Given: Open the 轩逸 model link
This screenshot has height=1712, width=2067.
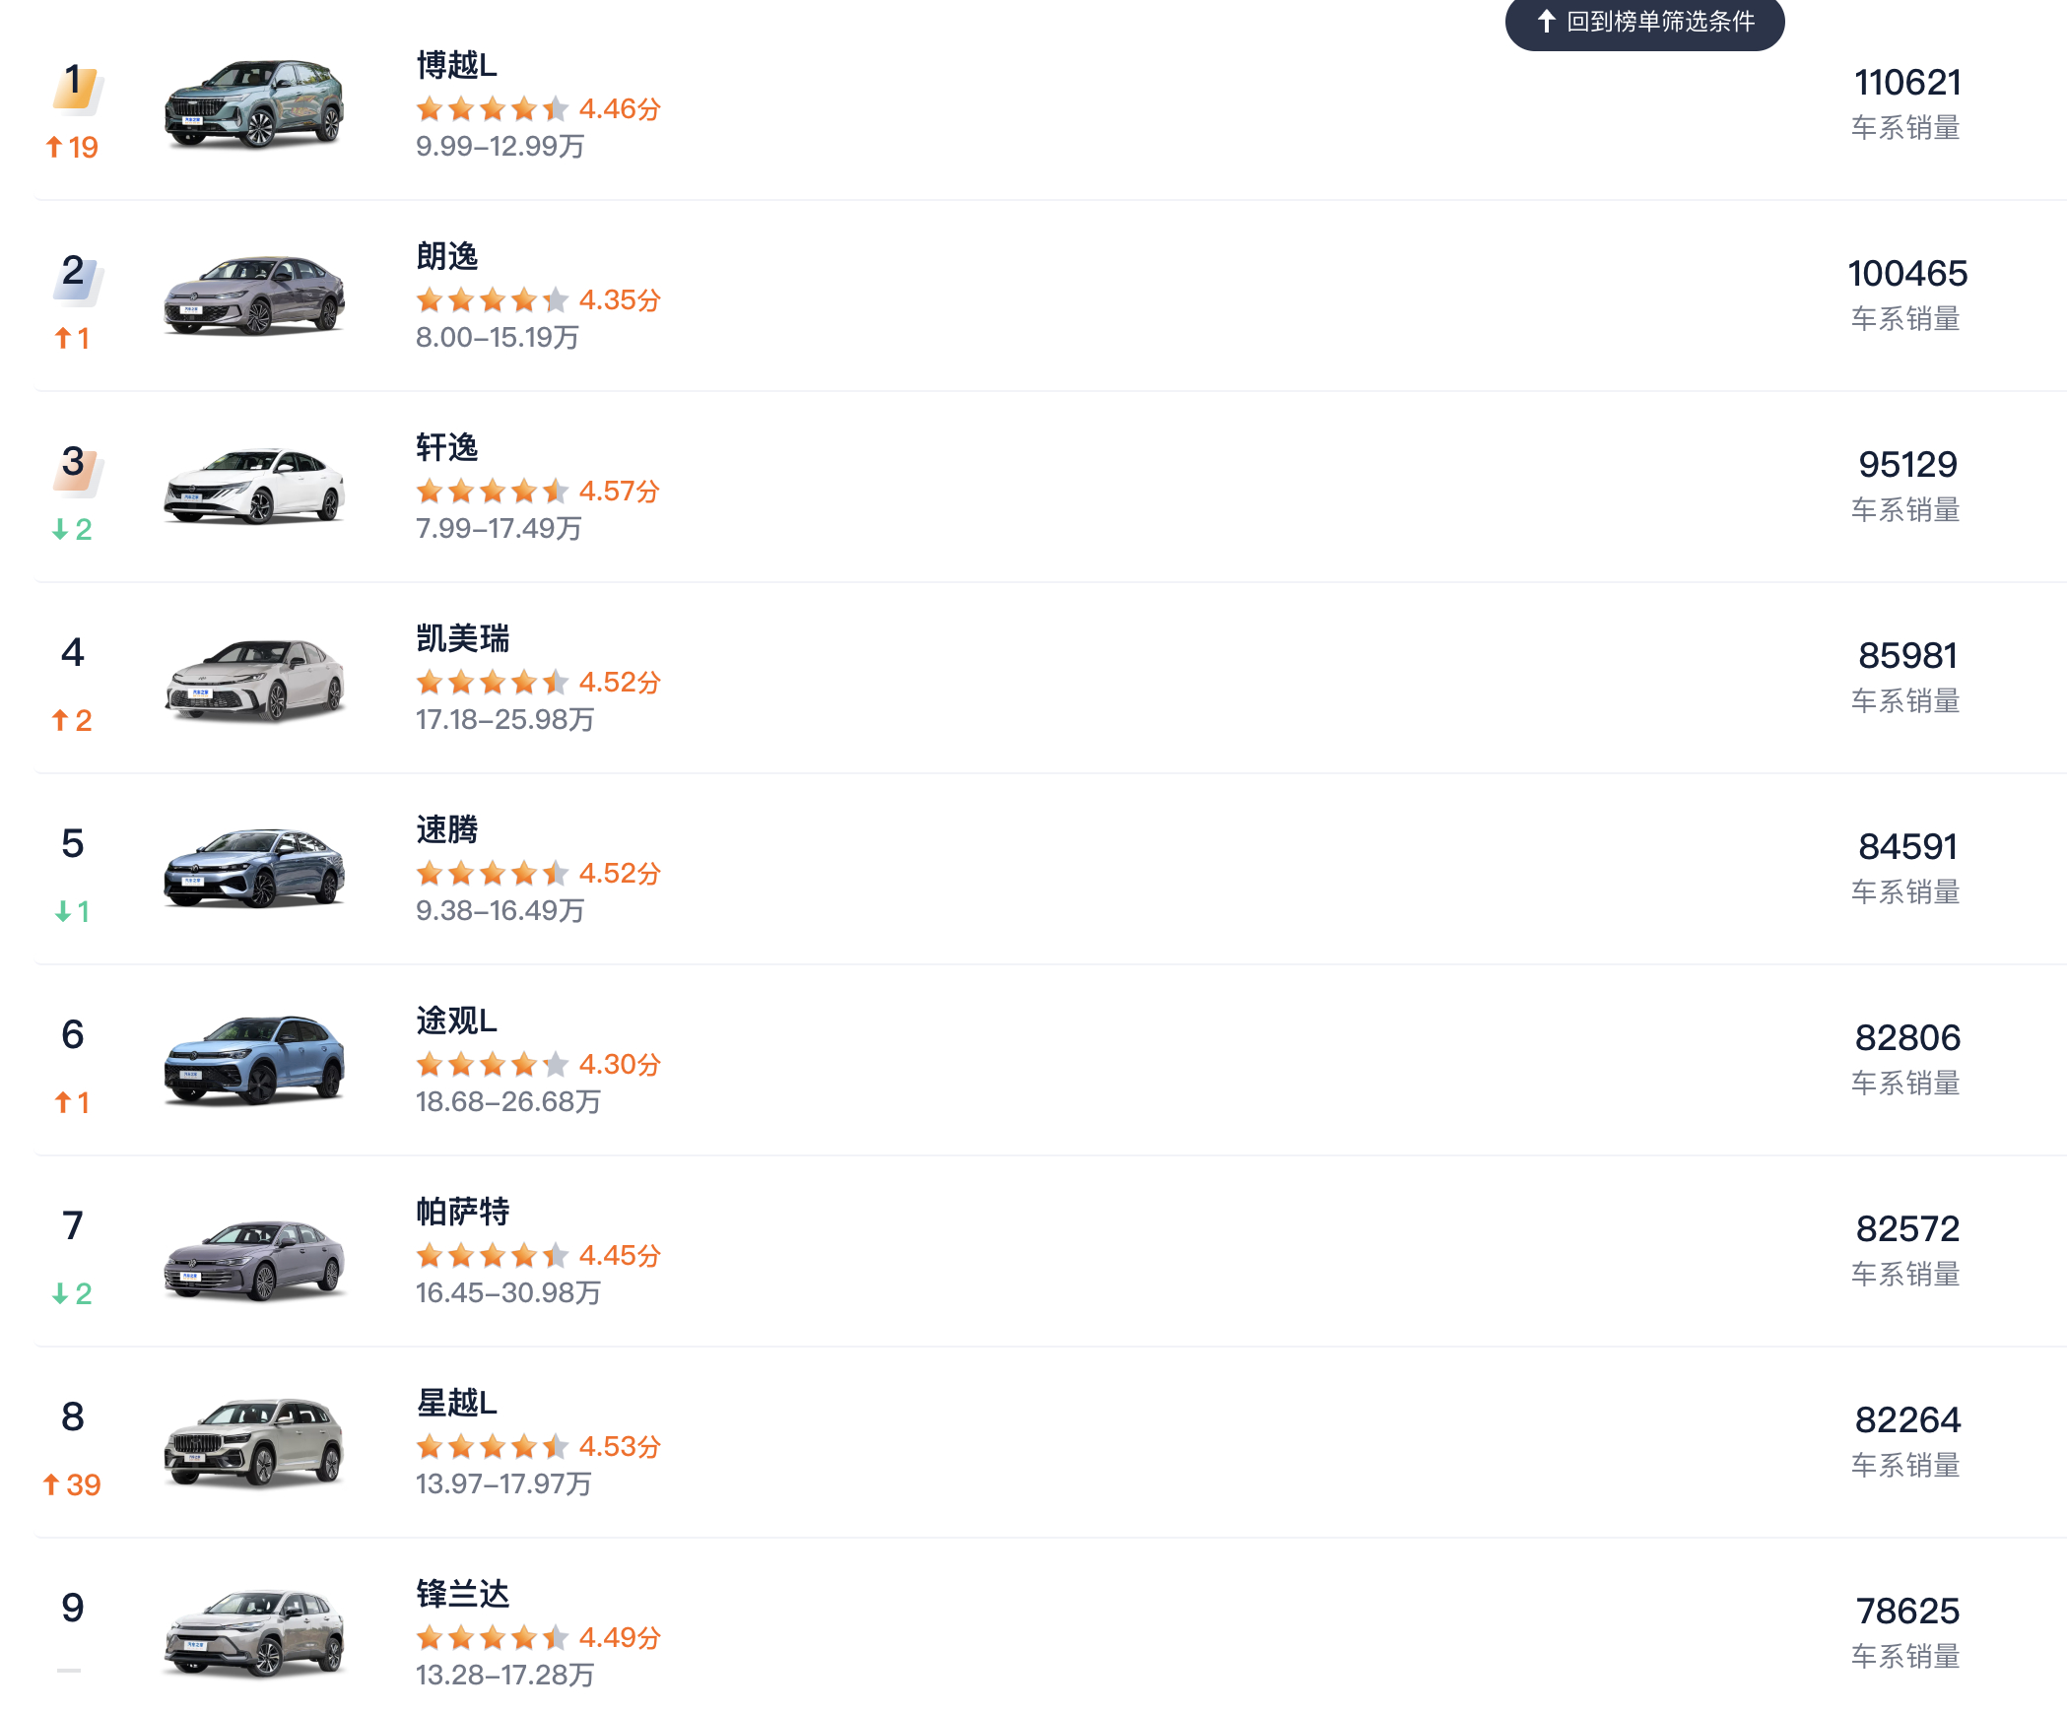Looking at the screenshot, I should tap(446, 447).
